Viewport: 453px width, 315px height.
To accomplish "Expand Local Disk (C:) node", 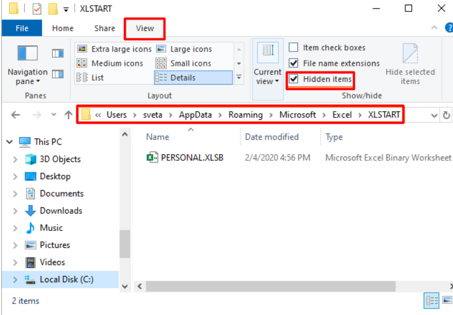I will (x=16, y=279).
